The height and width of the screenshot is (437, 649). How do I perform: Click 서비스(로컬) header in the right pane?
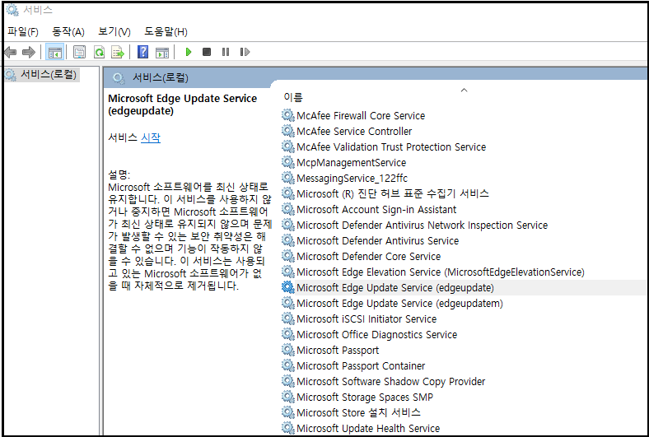tap(160, 77)
